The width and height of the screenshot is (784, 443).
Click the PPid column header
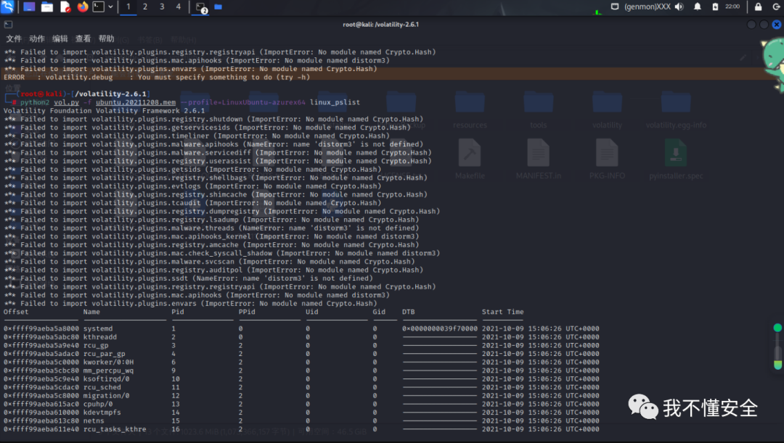tap(247, 312)
